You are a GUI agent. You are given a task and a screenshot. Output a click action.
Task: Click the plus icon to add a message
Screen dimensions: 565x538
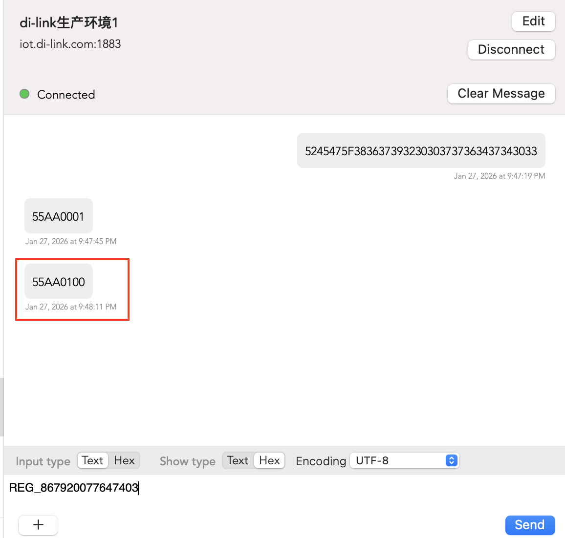click(38, 525)
